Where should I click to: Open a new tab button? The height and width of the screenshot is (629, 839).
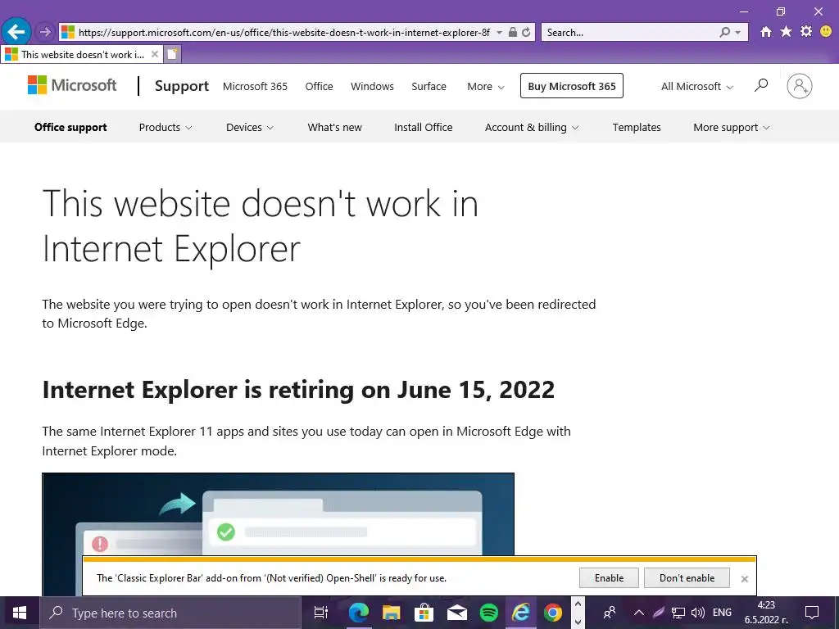[x=172, y=54]
